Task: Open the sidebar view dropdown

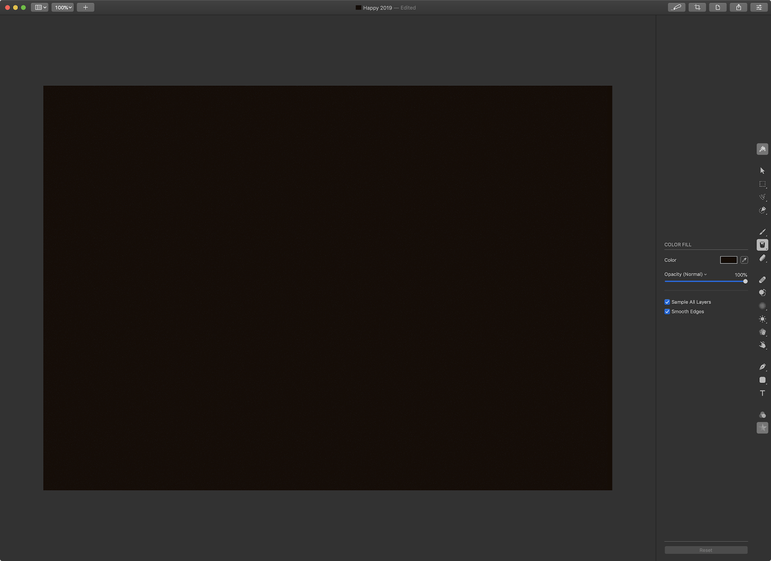Action: tap(40, 7)
